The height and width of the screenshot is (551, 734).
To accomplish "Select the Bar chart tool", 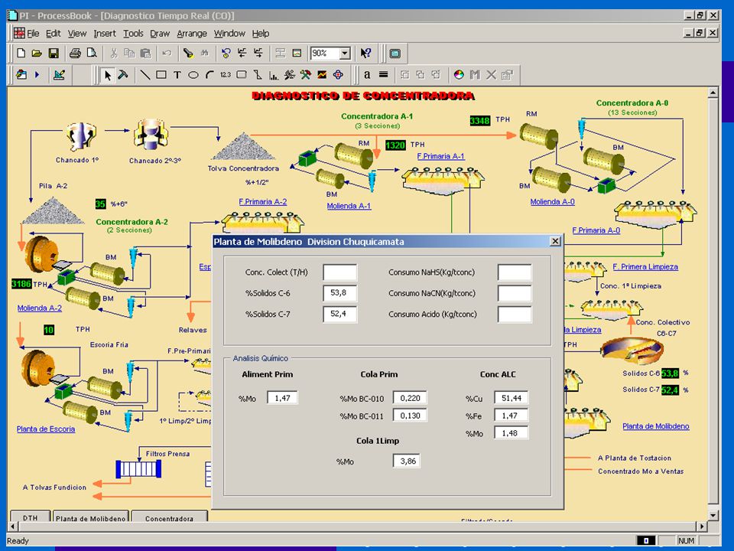I will click(x=274, y=75).
